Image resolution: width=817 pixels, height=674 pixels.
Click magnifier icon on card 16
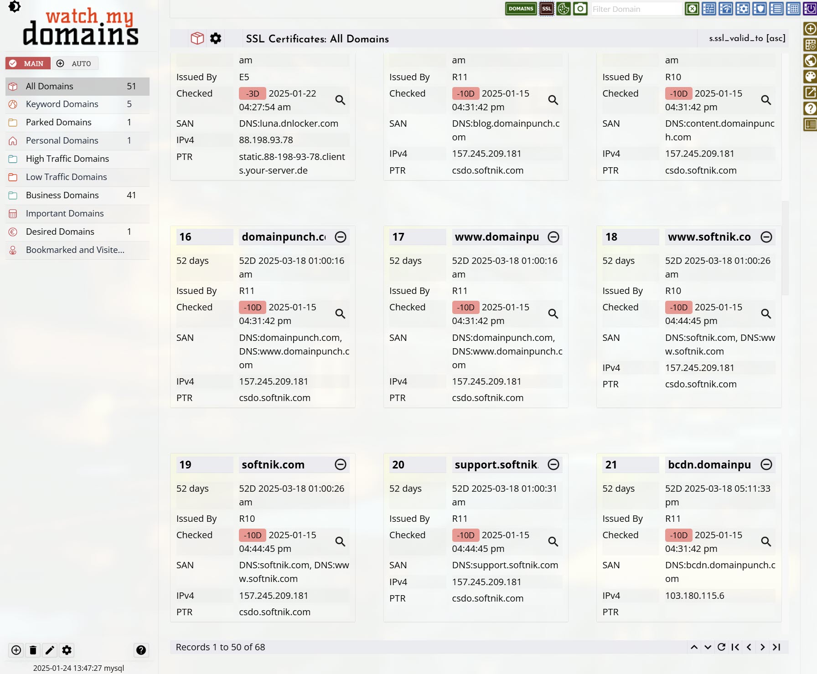[340, 314]
